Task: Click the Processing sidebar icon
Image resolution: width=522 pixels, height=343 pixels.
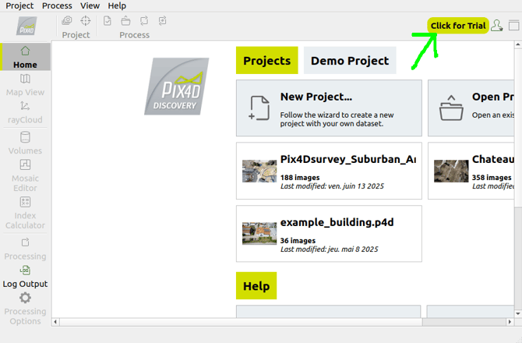Action: [x=25, y=249]
